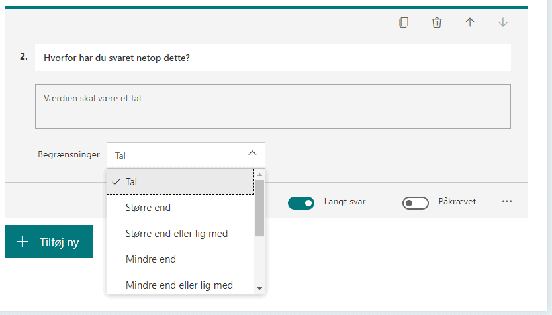Click the copy question icon
The image size is (552, 315).
click(x=404, y=22)
